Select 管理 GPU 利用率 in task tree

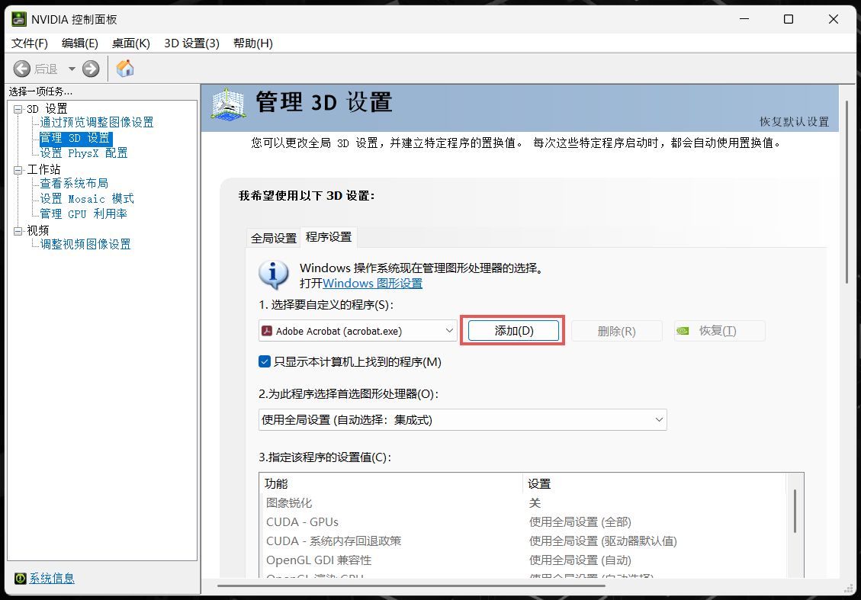(83, 214)
